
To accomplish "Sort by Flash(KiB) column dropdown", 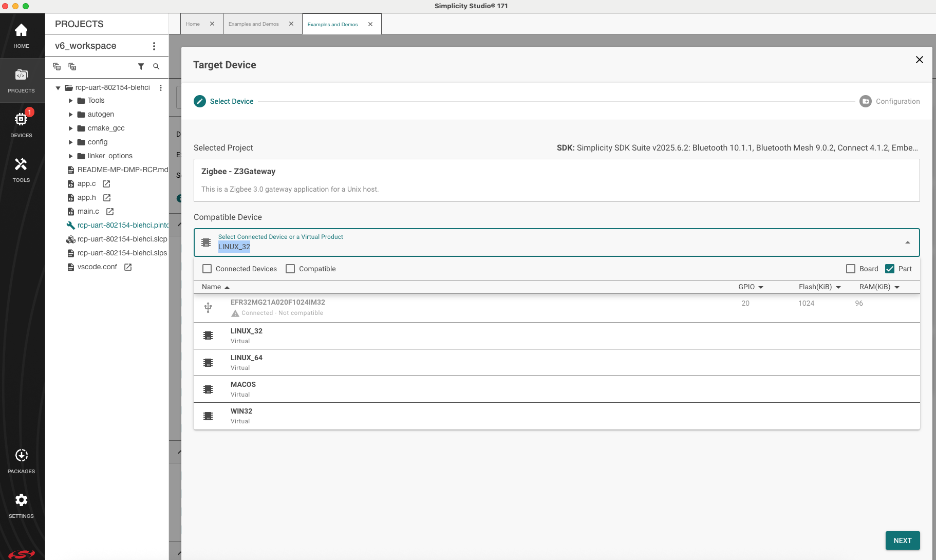I will [838, 287].
